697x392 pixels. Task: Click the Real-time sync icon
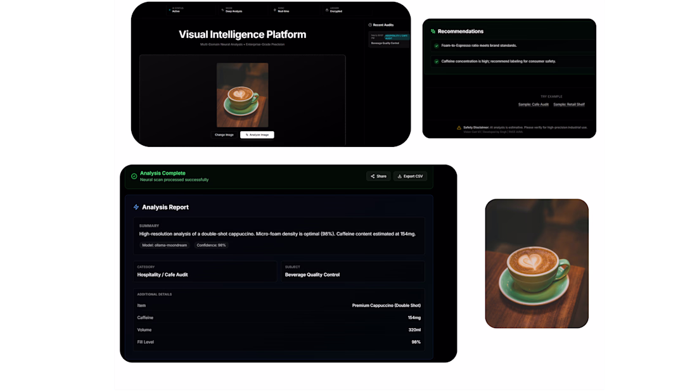pyautogui.click(x=275, y=9)
